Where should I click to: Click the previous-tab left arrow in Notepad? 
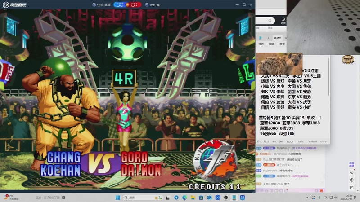coord(268,38)
